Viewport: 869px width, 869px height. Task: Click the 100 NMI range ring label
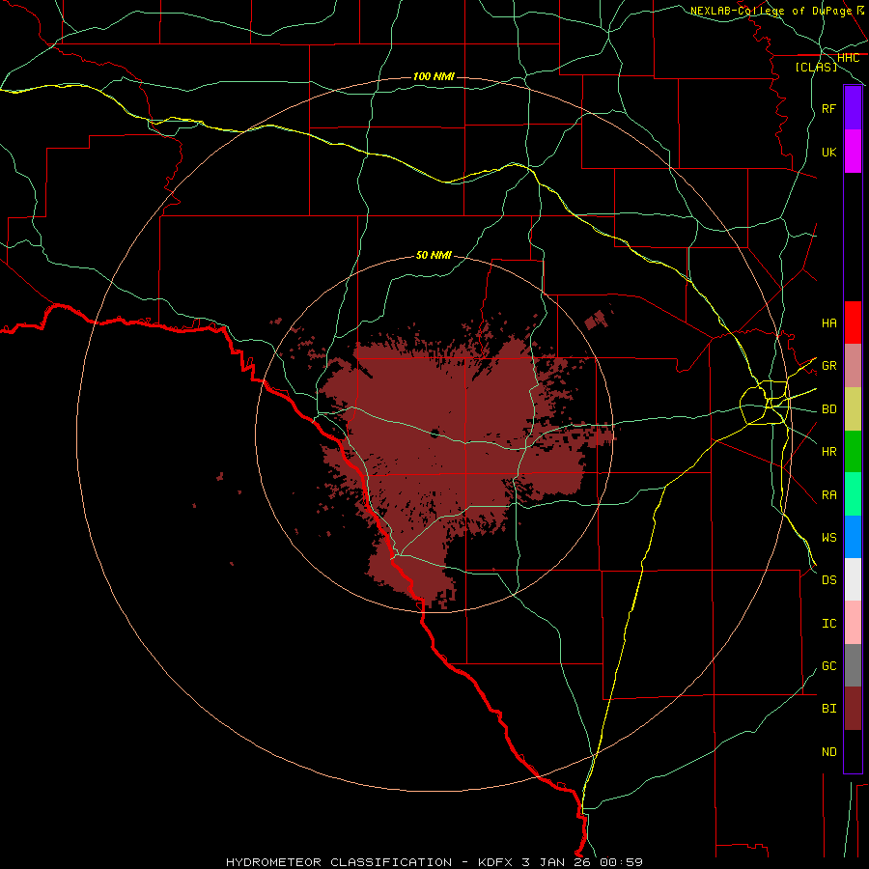pyautogui.click(x=434, y=76)
